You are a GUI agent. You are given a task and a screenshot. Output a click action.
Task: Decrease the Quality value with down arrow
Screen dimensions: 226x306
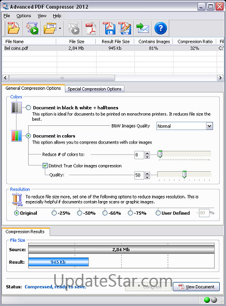point(147,177)
